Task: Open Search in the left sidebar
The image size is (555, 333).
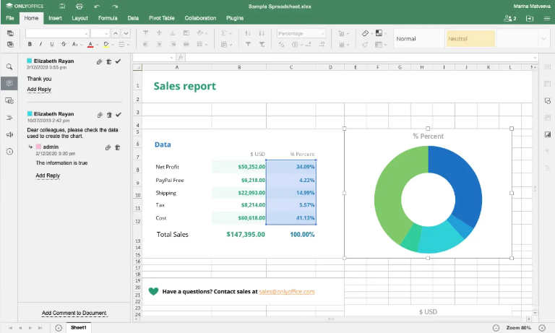Action: click(x=9, y=67)
